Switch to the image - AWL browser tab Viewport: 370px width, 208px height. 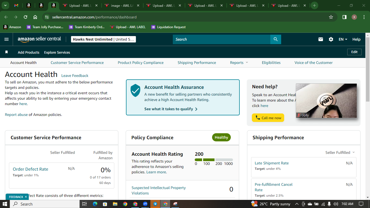(x=122, y=5)
